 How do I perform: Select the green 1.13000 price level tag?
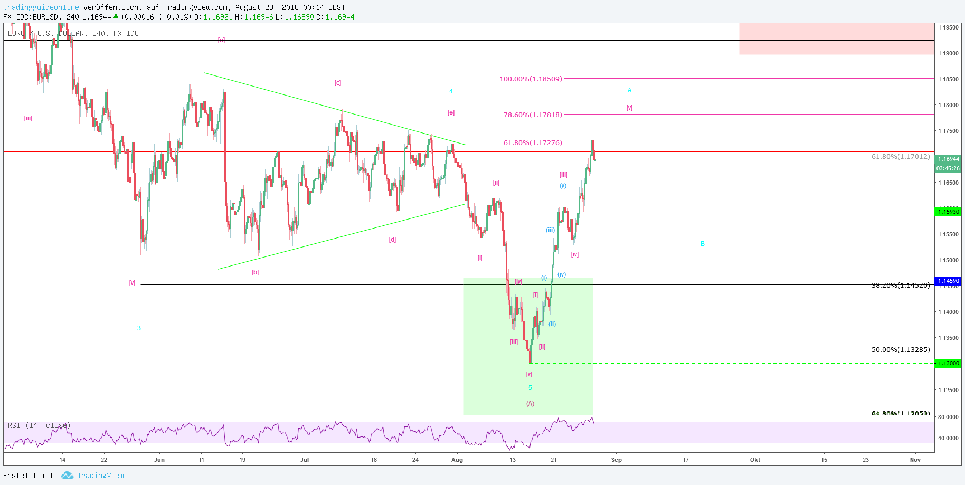point(948,363)
